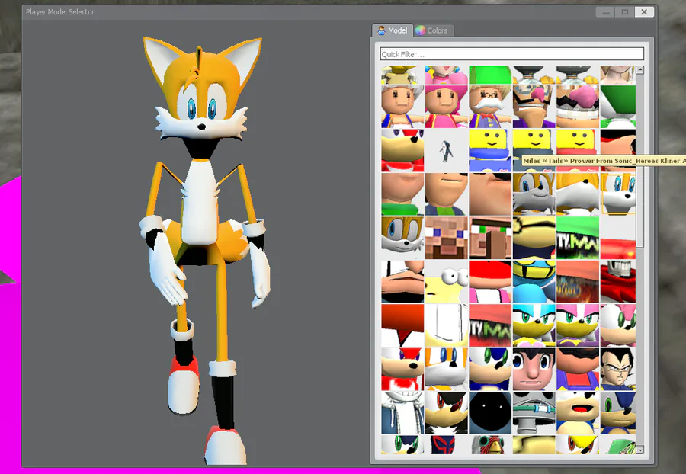Select the Sans blue hoodie model
The width and height of the screenshot is (686, 474).
tap(402, 412)
